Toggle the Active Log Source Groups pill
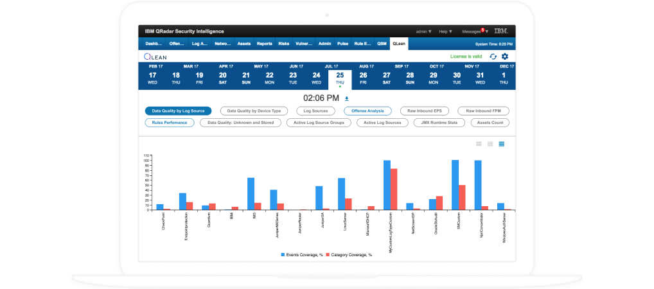Image resolution: width=654 pixels, height=289 pixels. tap(319, 123)
